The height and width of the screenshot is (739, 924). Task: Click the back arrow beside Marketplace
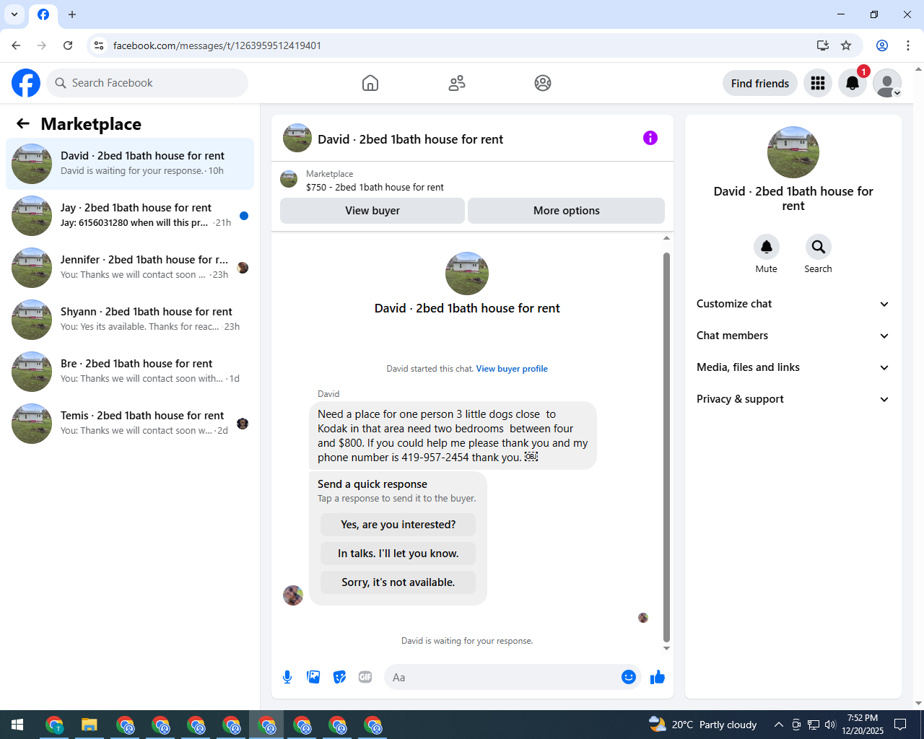coord(23,123)
